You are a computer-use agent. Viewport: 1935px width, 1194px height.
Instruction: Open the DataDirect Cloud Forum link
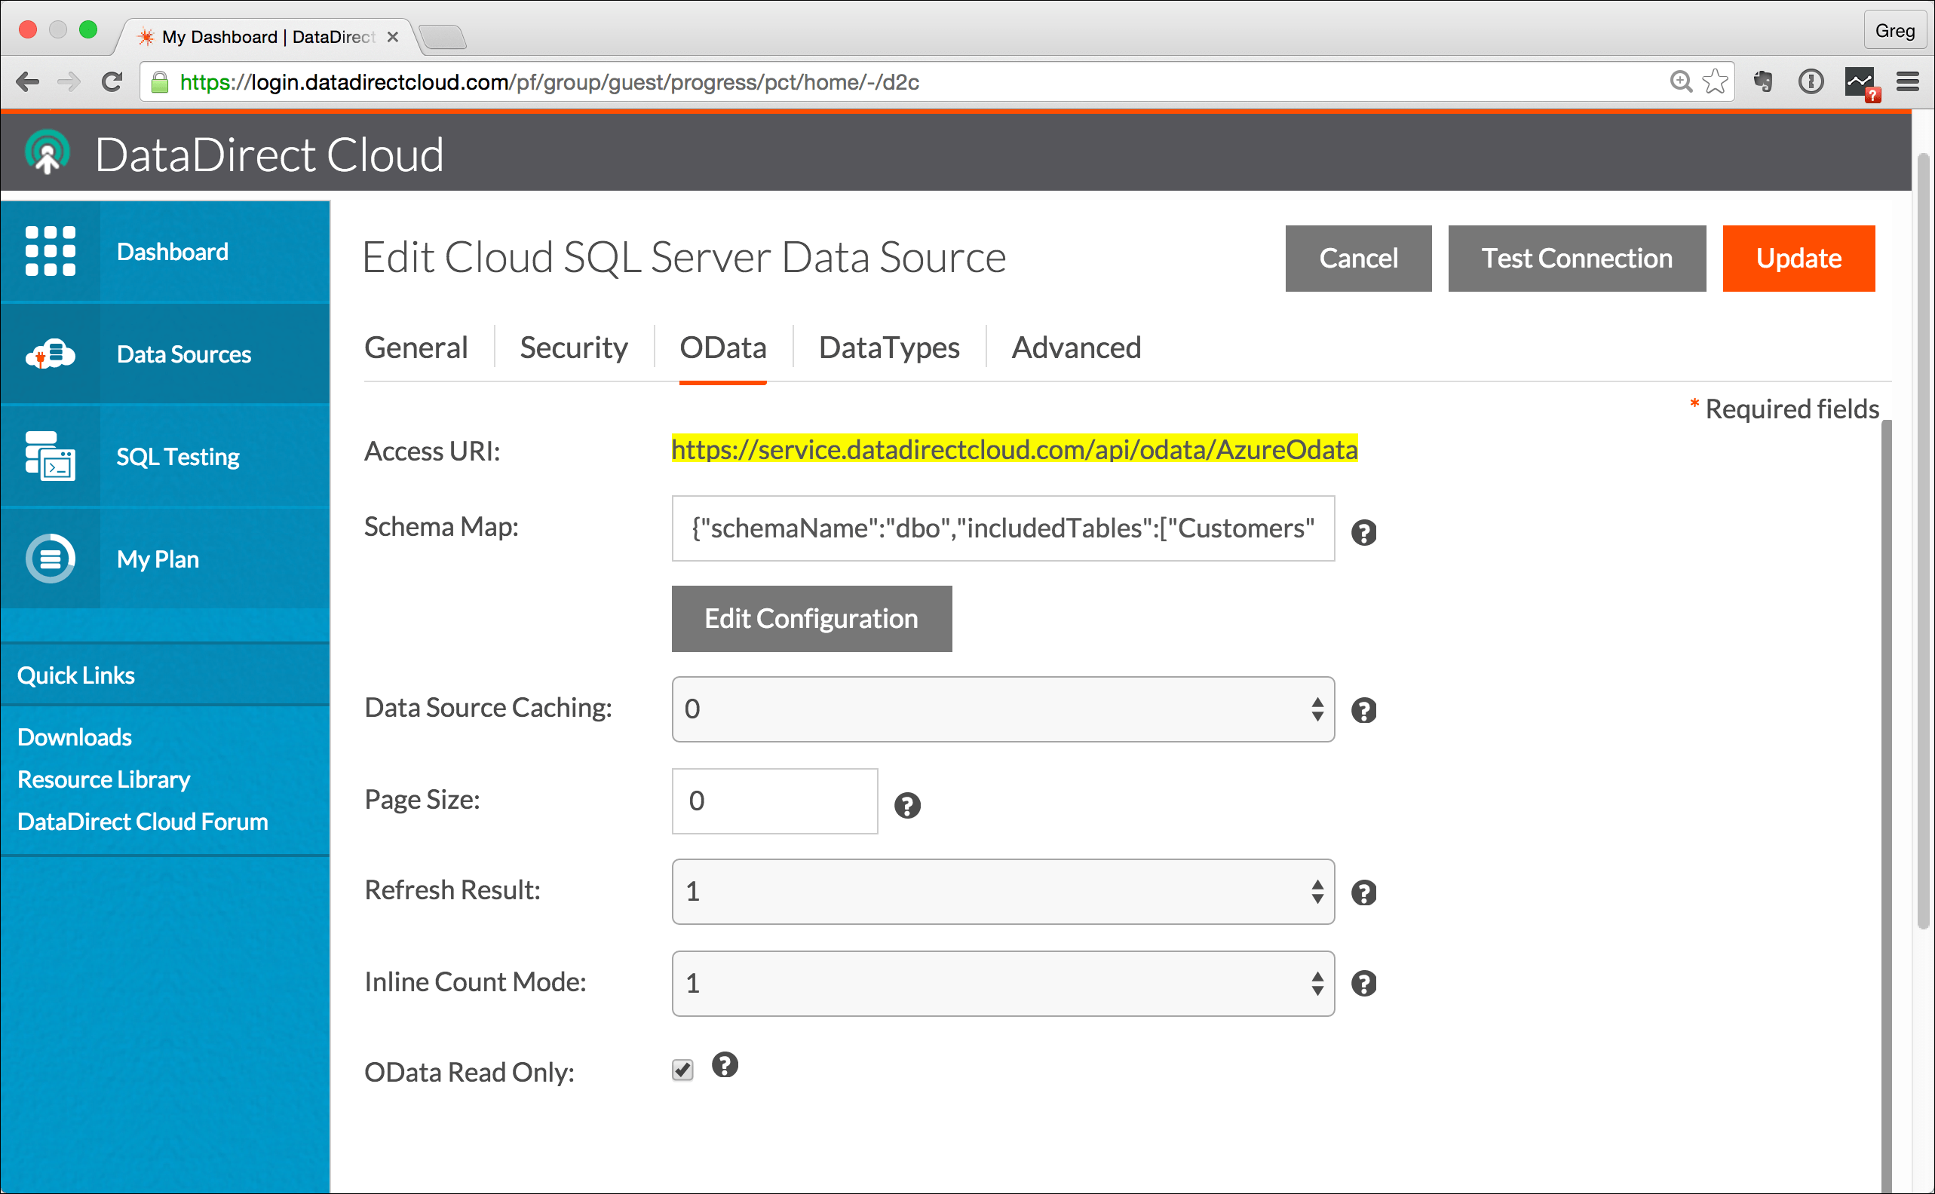point(143,822)
